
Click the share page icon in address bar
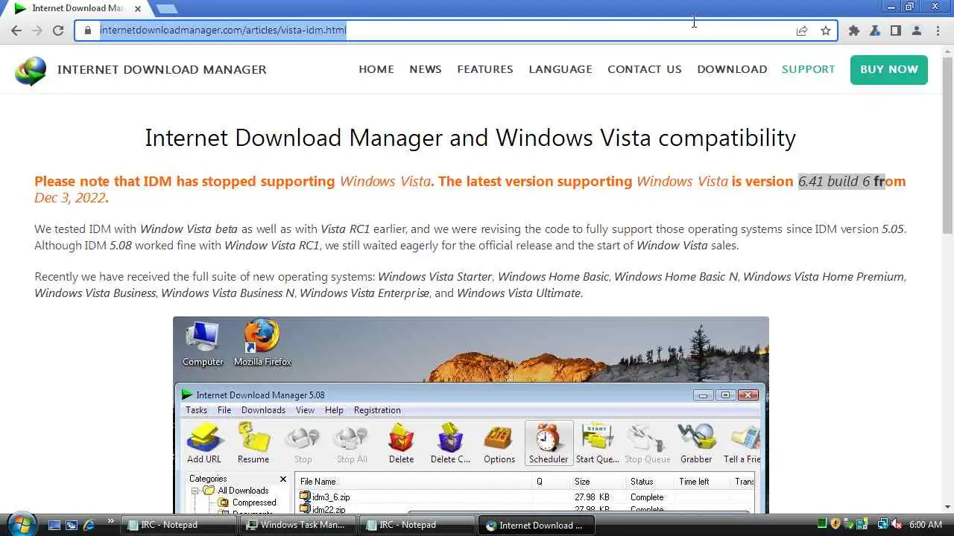pos(802,31)
